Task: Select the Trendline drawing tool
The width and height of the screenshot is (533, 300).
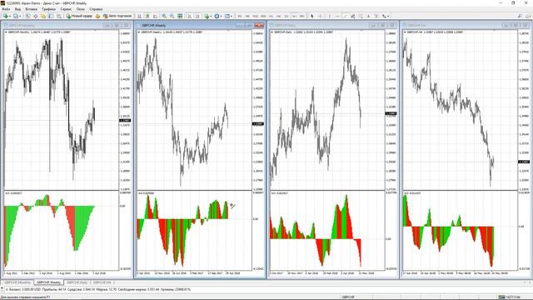Action: [x=345, y=16]
